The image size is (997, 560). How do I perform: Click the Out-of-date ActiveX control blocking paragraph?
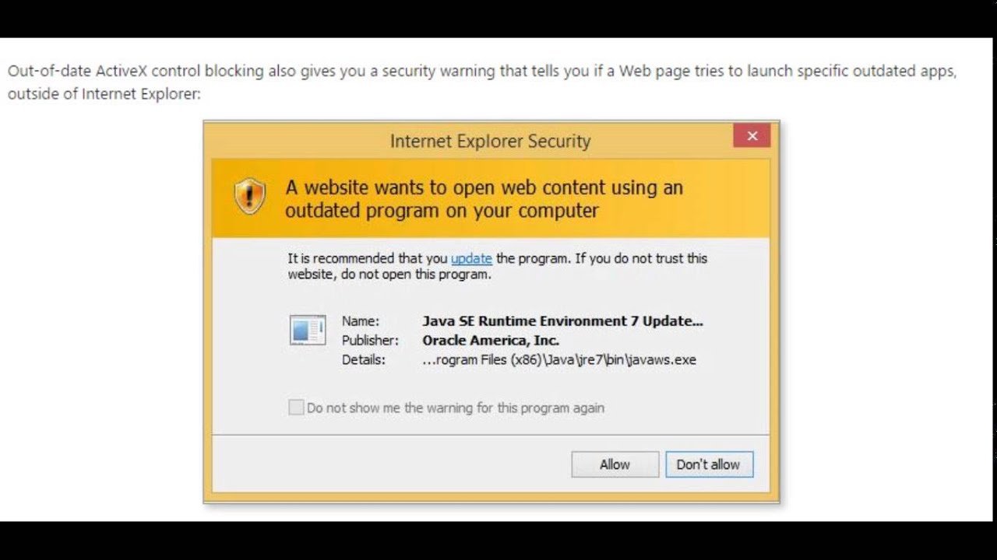pyautogui.click(x=482, y=82)
